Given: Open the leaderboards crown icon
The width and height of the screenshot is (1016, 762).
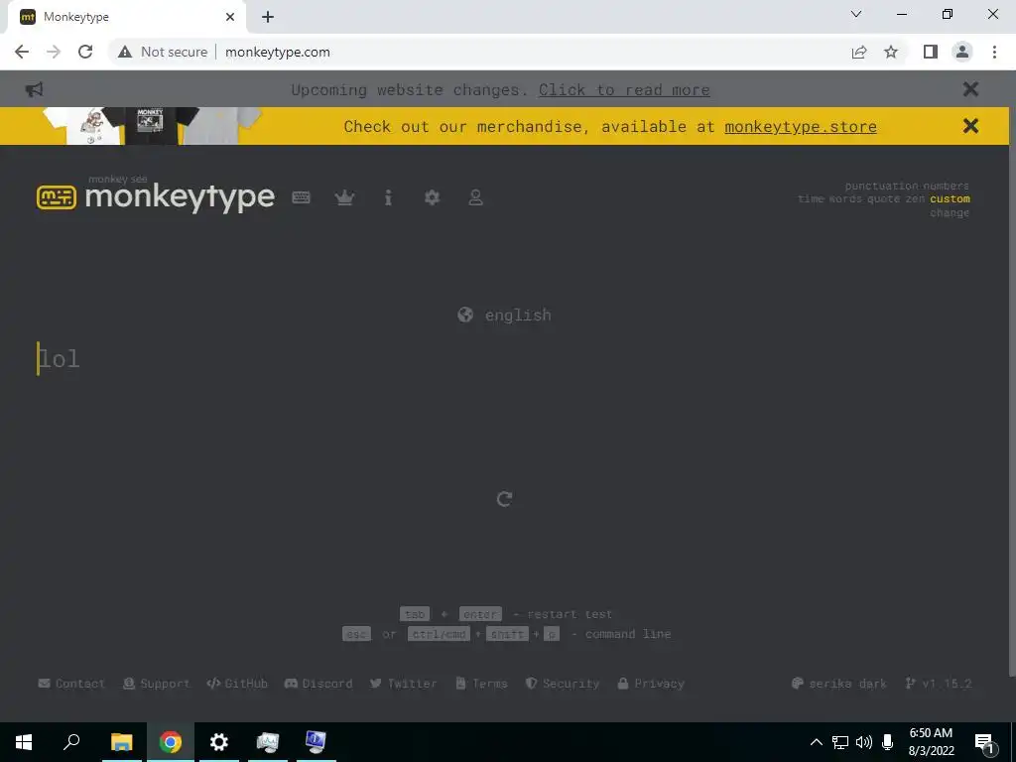Looking at the screenshot, I should click(x=344, y=197).
